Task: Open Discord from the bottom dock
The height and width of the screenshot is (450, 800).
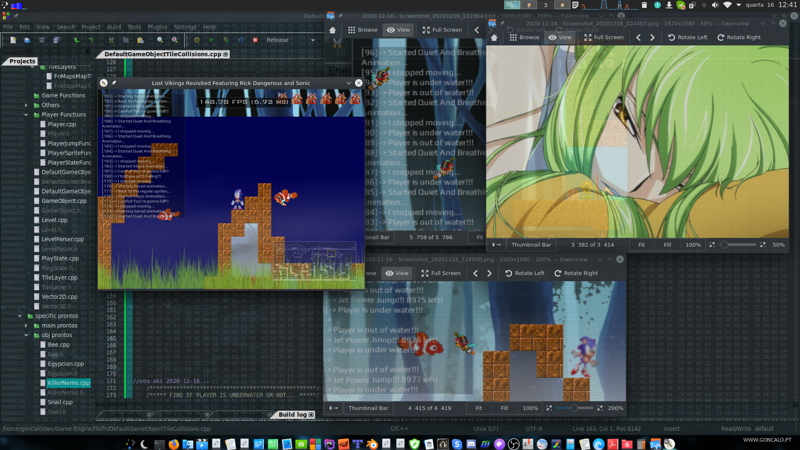Action: [x=471, y=444]
